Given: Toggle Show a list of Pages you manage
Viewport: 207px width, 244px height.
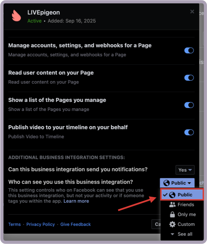Looking at the screenshot, I should click(189, 105).
